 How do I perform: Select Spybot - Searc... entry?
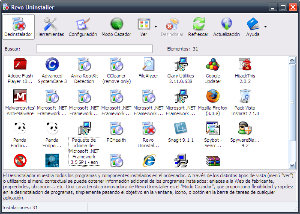pyautogui.click(x=213, y=135)
